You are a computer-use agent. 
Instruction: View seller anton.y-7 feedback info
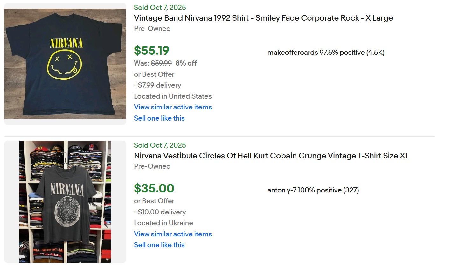point(313,190)
